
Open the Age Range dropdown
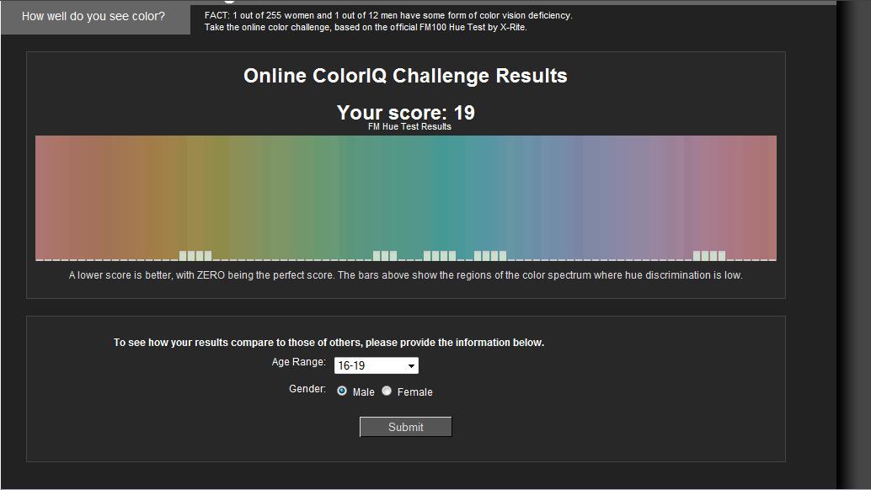(376, 365)
